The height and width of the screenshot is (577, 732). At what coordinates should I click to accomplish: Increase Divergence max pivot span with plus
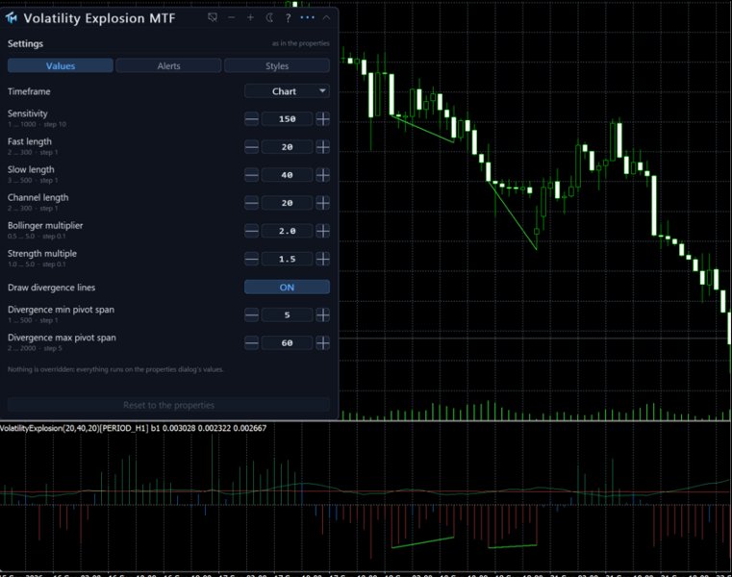322,343
